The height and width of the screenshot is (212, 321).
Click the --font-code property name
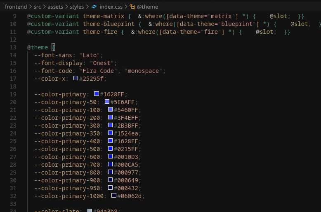coord(53,71)
